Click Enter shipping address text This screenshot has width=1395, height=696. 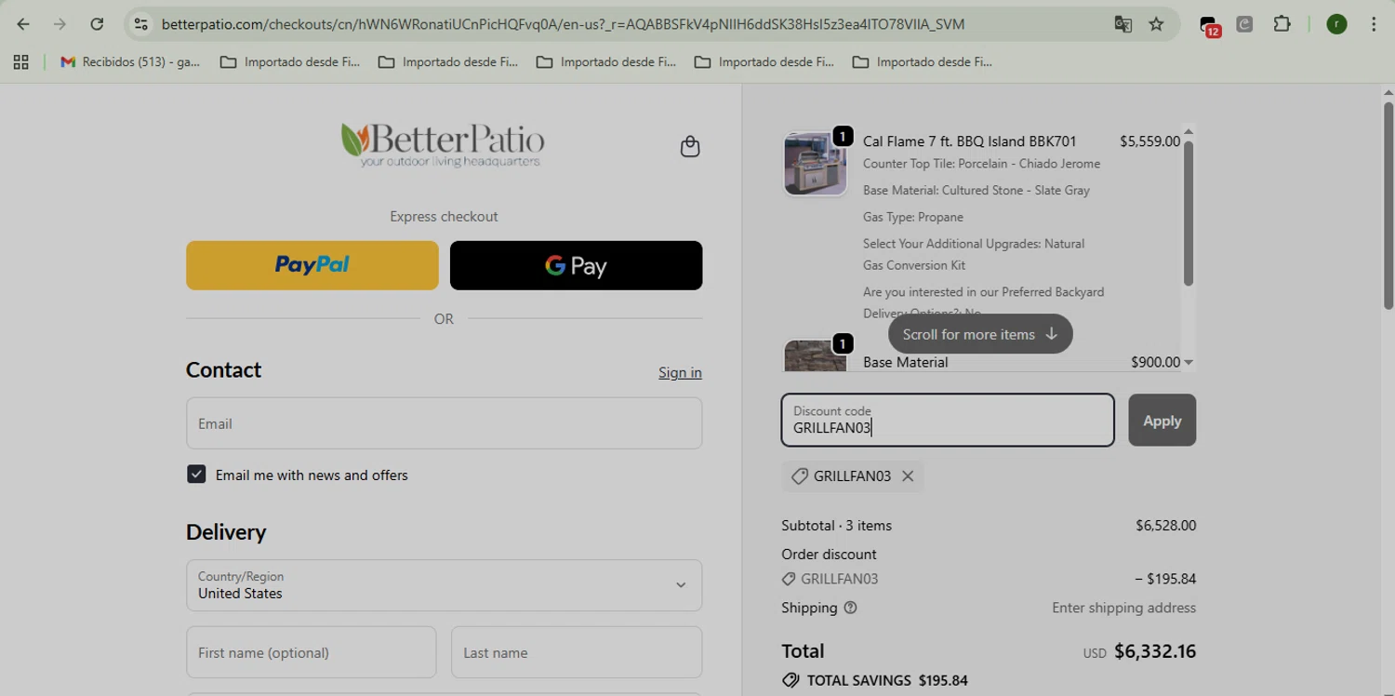tap(1123, 608)
